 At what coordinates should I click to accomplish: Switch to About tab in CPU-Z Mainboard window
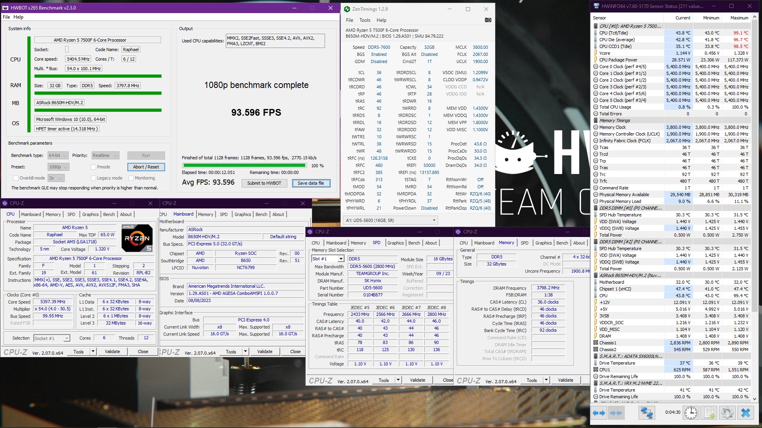[278, 214]
